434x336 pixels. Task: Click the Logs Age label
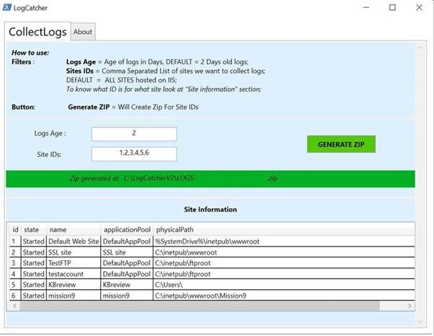(x=50, y=133)
